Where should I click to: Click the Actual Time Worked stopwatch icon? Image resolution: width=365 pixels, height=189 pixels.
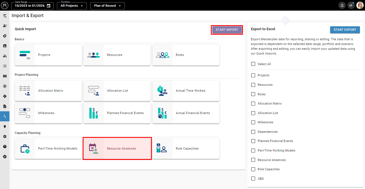[162, 91]
